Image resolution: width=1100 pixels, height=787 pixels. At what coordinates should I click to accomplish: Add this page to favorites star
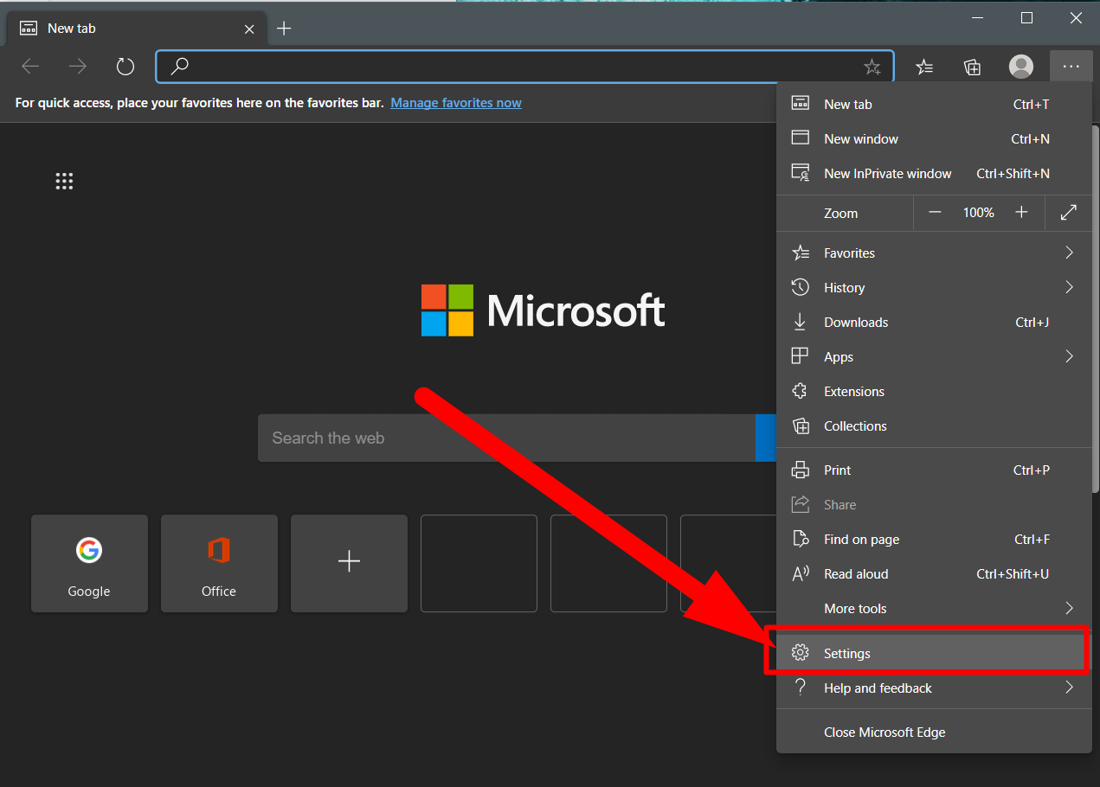click(872, 67)
